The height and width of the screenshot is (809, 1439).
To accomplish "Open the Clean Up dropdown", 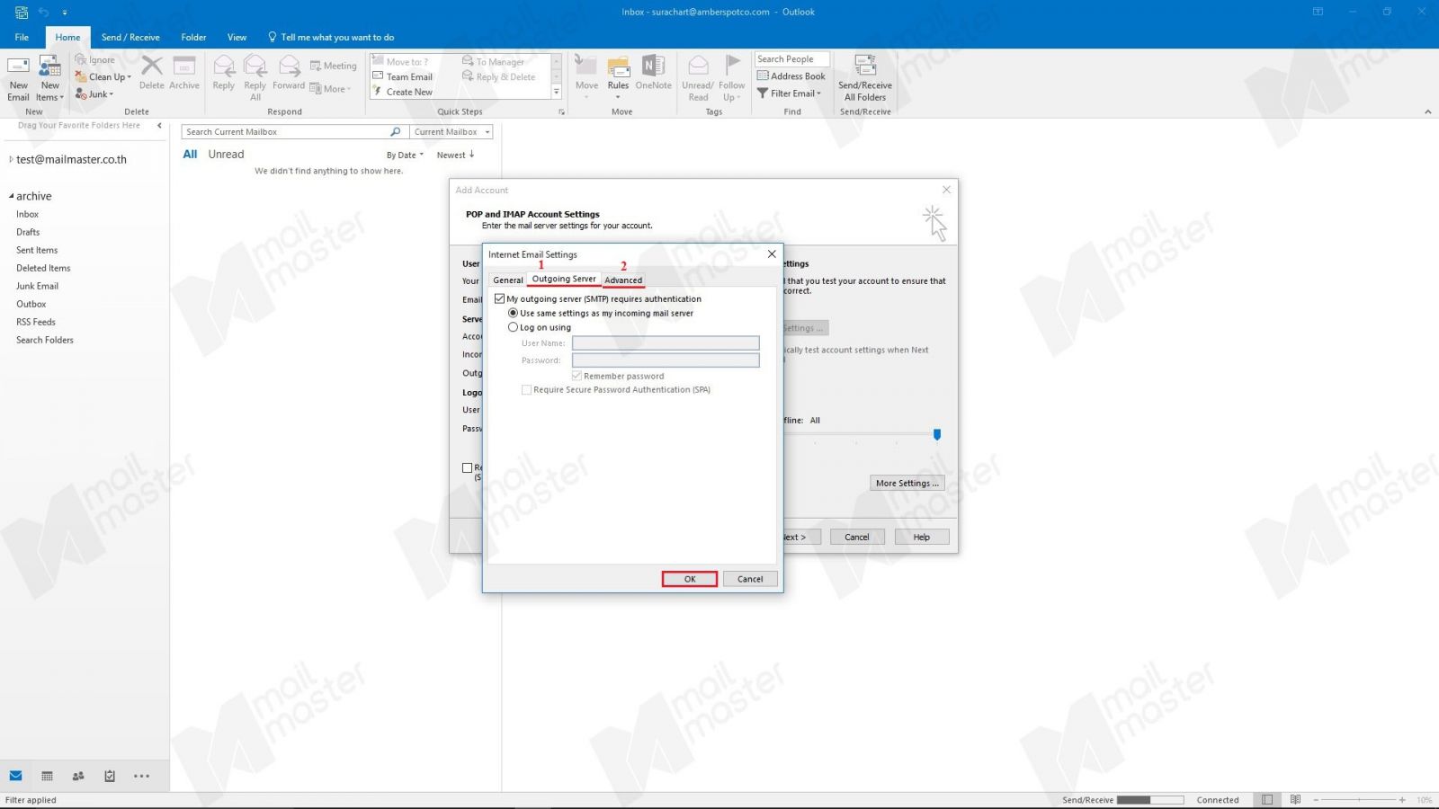I will [x=103, y=77].
